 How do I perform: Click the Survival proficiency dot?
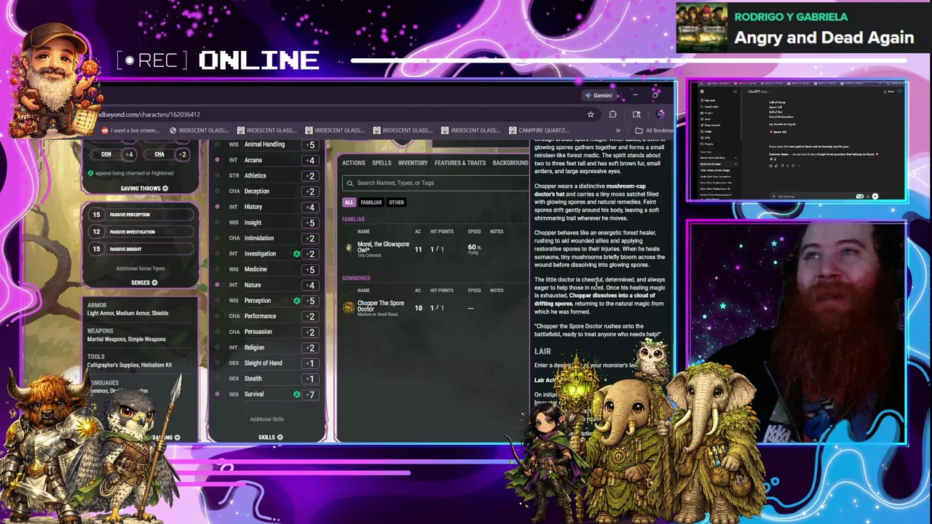[217, 394]
